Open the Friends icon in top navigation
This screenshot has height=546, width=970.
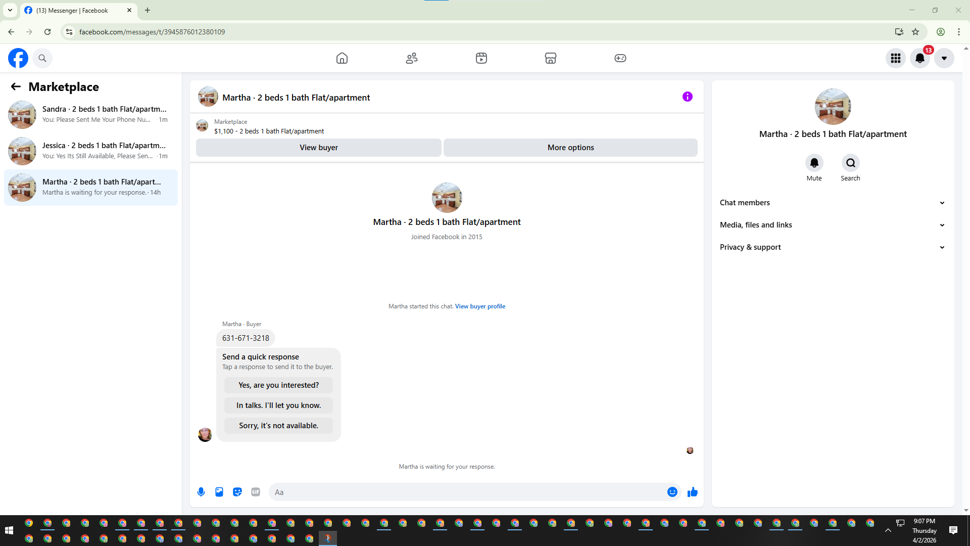(x=412, y=58)
